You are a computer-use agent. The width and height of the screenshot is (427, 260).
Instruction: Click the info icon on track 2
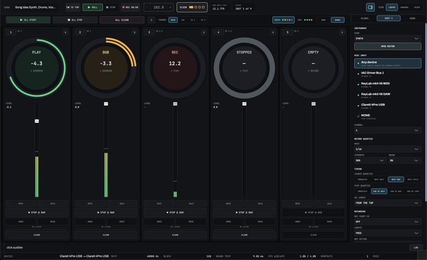[135, 33]
